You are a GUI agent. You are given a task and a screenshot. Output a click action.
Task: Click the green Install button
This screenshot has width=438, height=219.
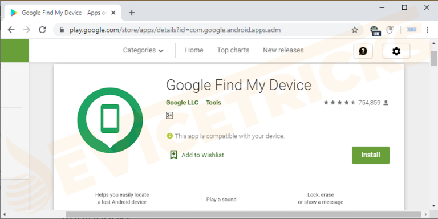[371, 155]
